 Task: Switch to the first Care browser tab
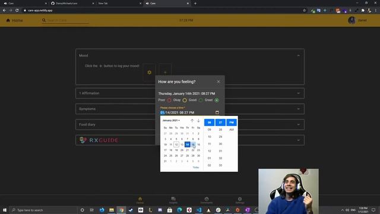[24, 4]
